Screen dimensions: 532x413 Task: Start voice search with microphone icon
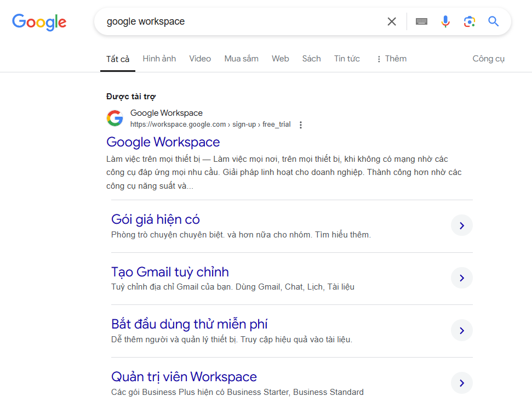[445, 22]
